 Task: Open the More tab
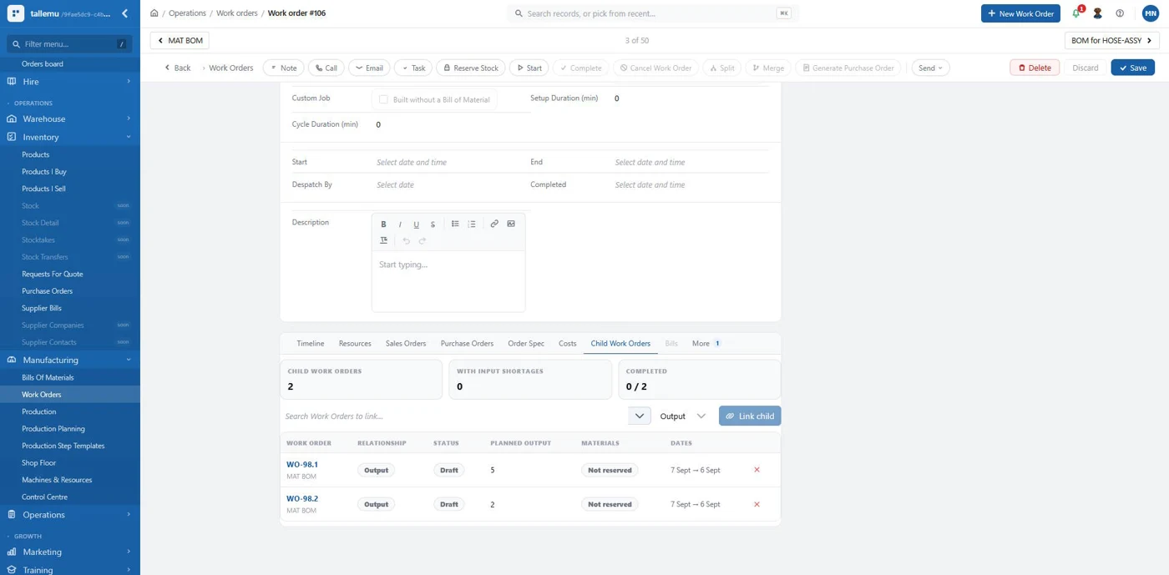tap(706, 343)
